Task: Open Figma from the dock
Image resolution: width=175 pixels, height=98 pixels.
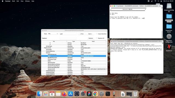Action: pyautogui.click(x=89, y=94)
